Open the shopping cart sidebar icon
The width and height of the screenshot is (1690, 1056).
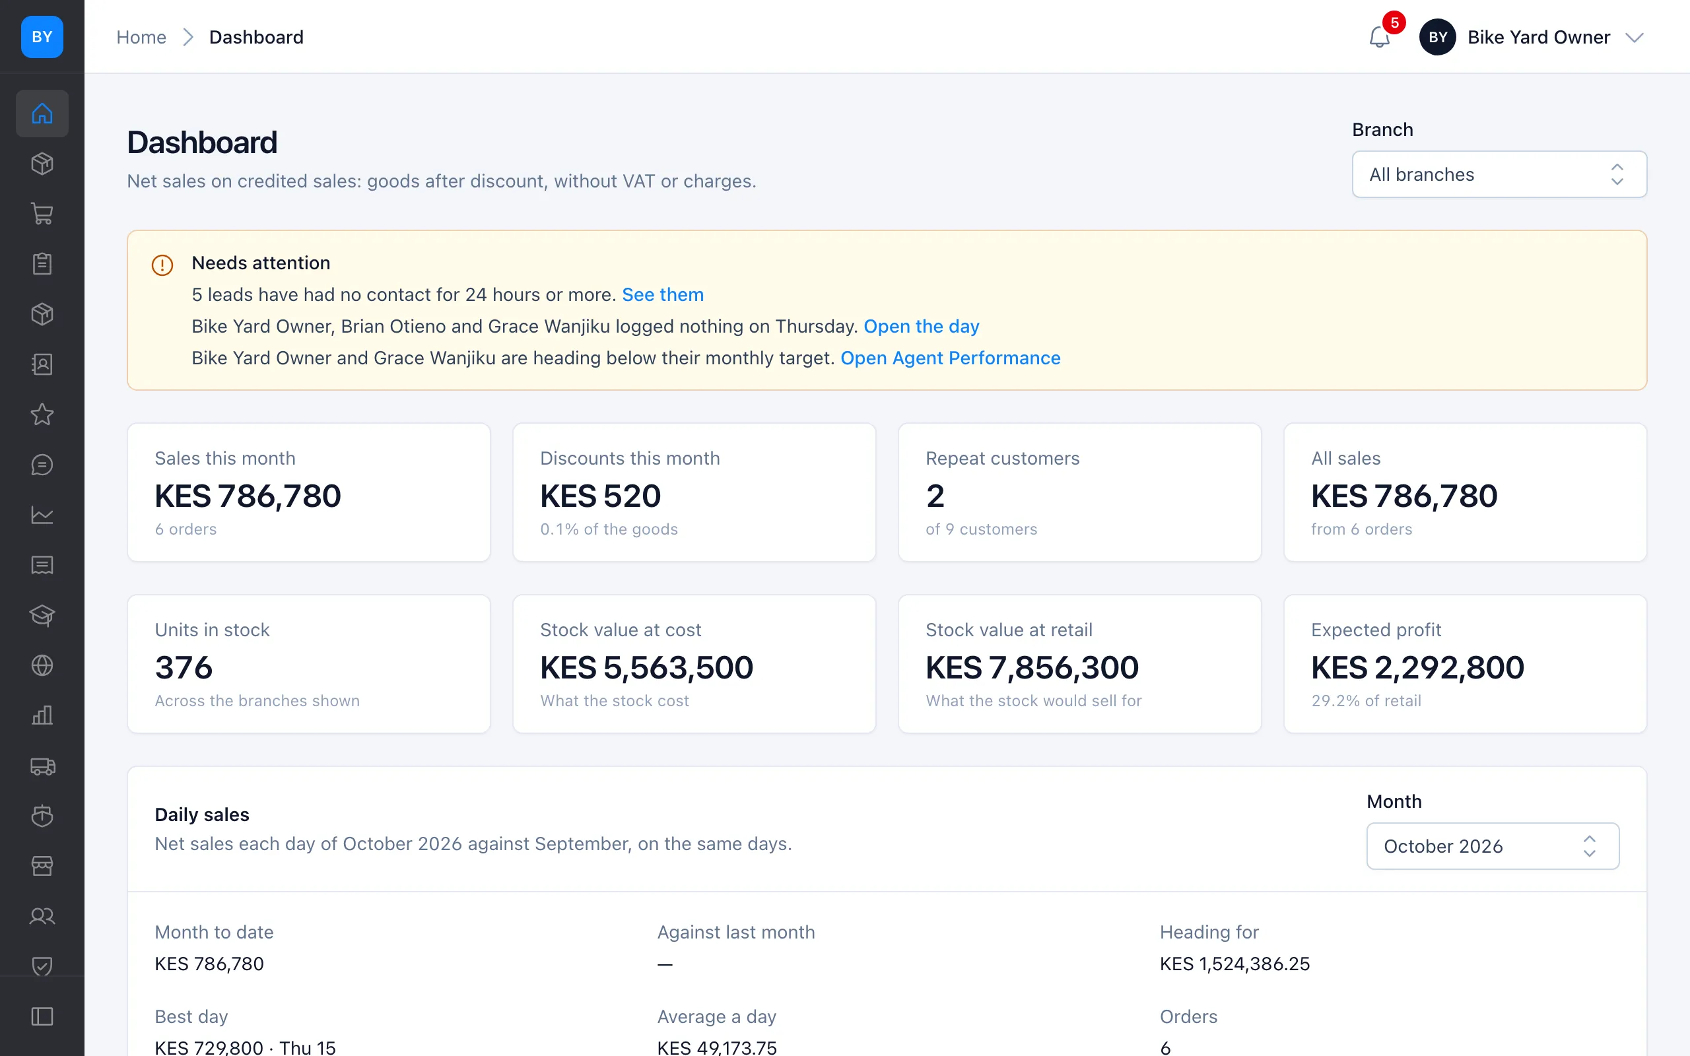(42, 214)
